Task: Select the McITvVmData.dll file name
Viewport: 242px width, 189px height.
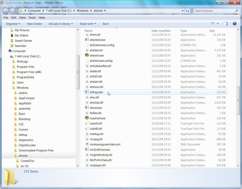Action: [x=101, y=160]
